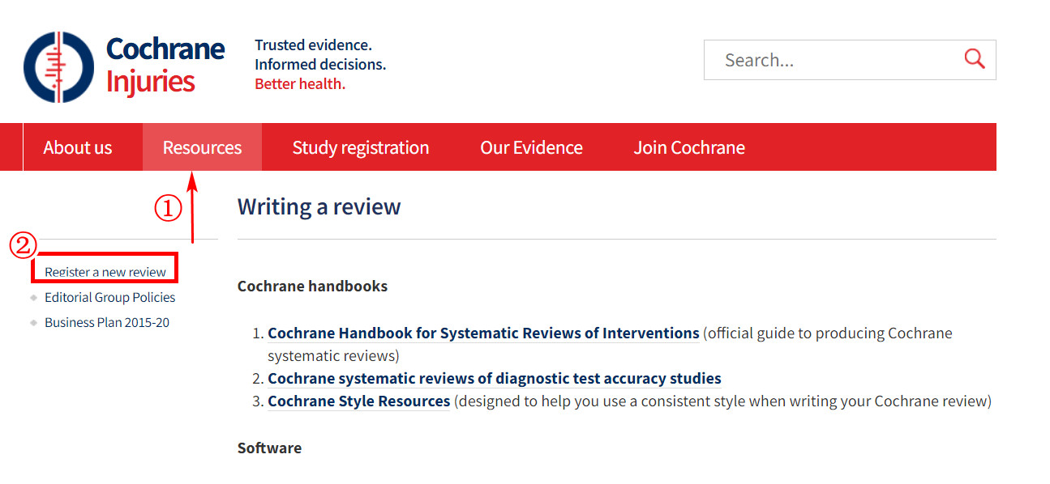This screenshot has height=484, width=1050.
Task: Click bullet icon beside Business Plan 2015-20
Action: (33, 322)
